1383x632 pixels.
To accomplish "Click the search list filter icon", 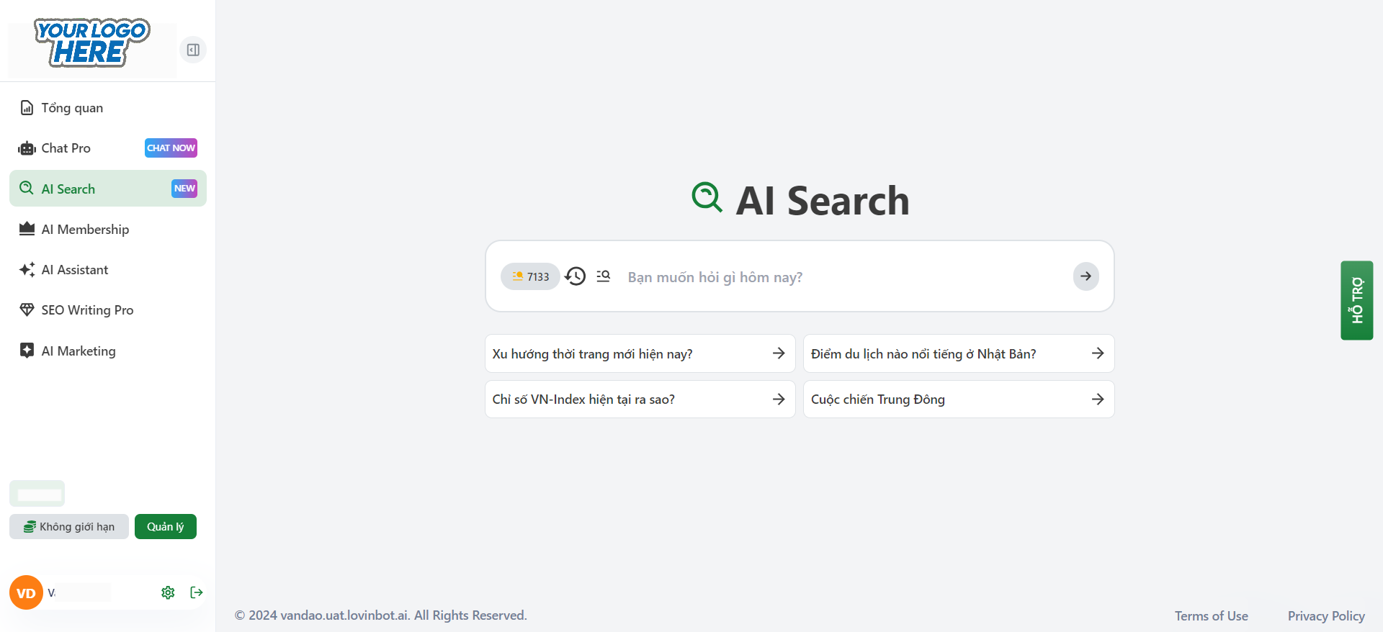I will [x=604, y=276].
